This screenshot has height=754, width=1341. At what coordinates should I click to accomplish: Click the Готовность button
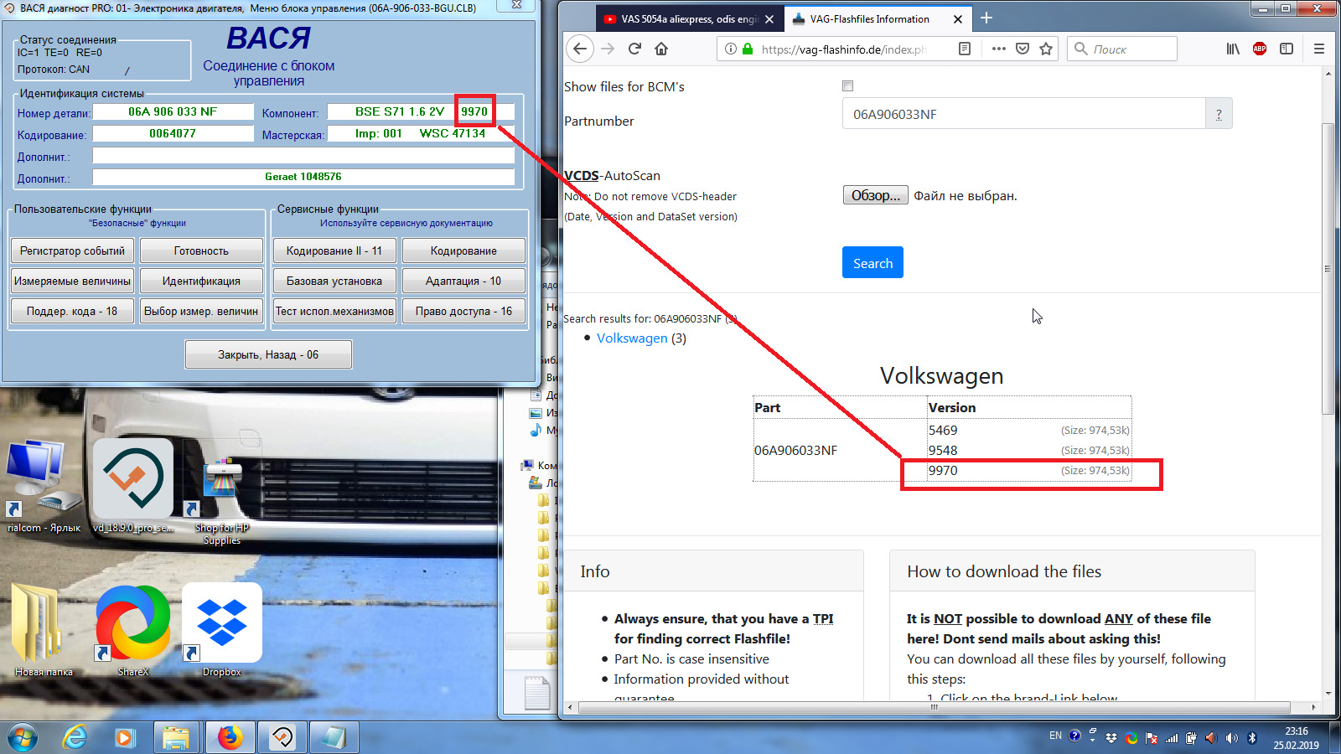(201, 250)
